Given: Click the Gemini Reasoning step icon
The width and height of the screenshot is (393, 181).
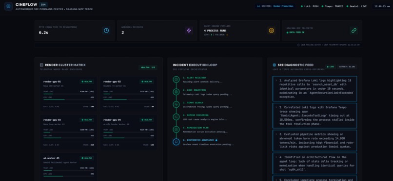Looking at the screenshot, I should point(176,117).
